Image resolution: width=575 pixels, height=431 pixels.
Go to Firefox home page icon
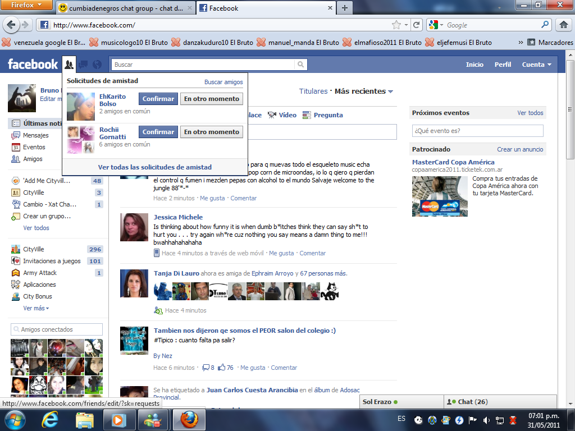pyautogui.click(x=564, y=25)
